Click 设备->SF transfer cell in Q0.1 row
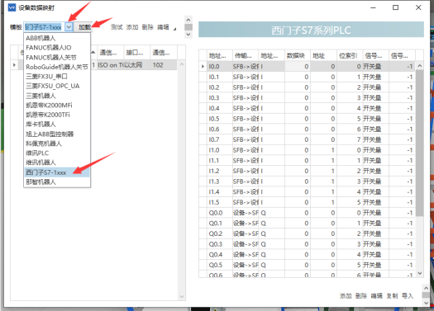Image resolution: width=434 pixels, height=311 pixels. (246, 224)
